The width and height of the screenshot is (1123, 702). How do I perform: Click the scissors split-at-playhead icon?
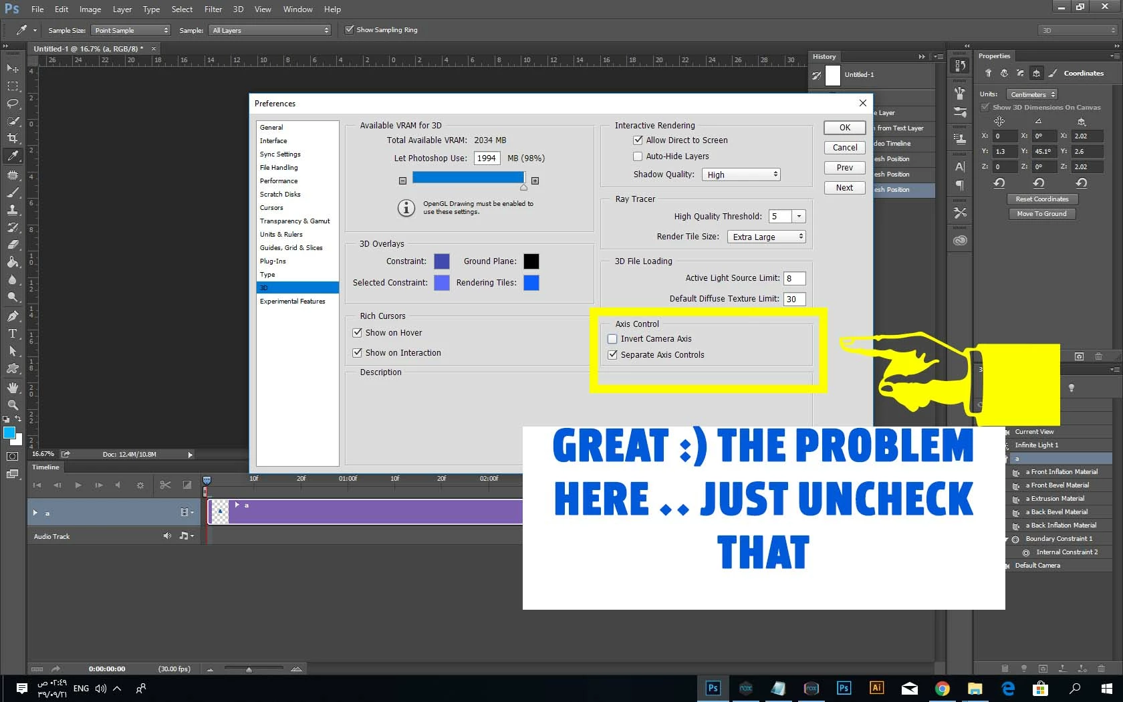165,485
